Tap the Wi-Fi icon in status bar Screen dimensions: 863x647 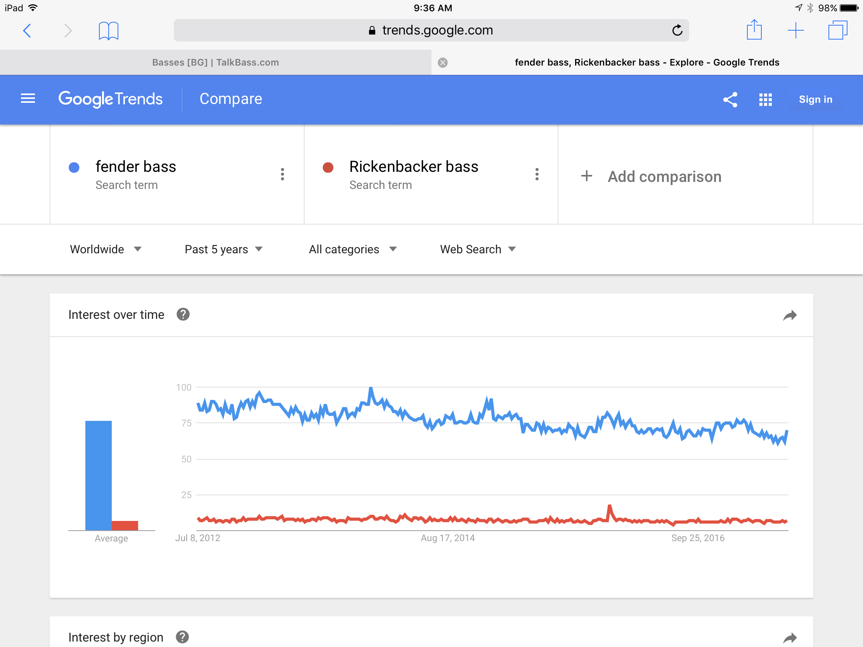click(x=33, y=7)
